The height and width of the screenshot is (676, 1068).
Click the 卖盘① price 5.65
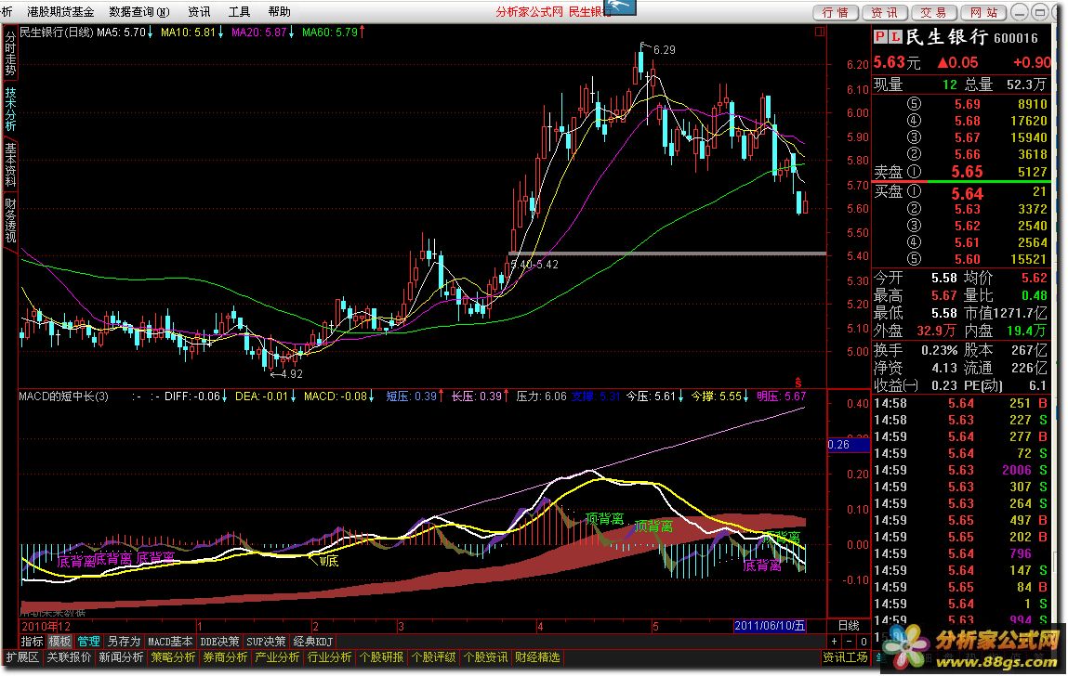click(x=968, y=172)
